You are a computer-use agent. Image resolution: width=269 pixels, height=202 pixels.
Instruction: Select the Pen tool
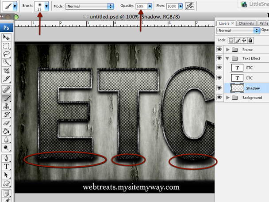point(6,158)
